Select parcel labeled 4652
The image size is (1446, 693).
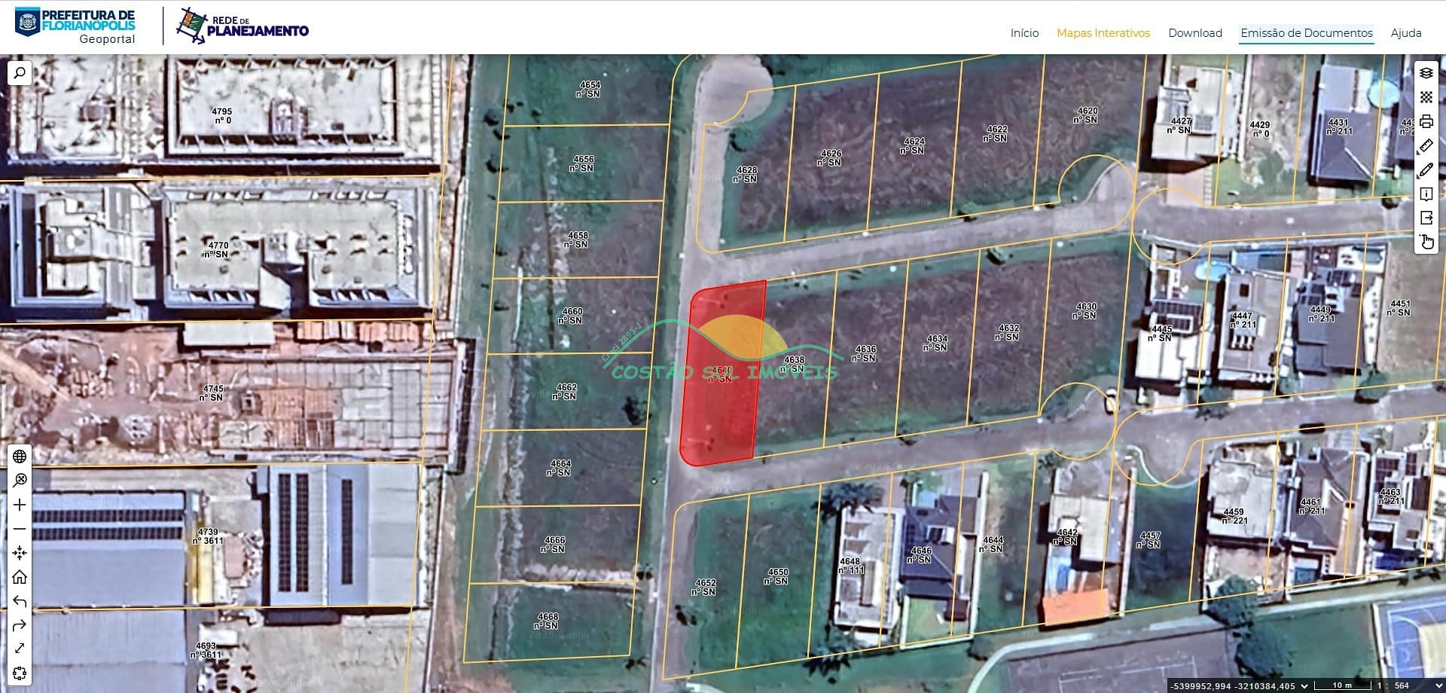coord(704,587)
